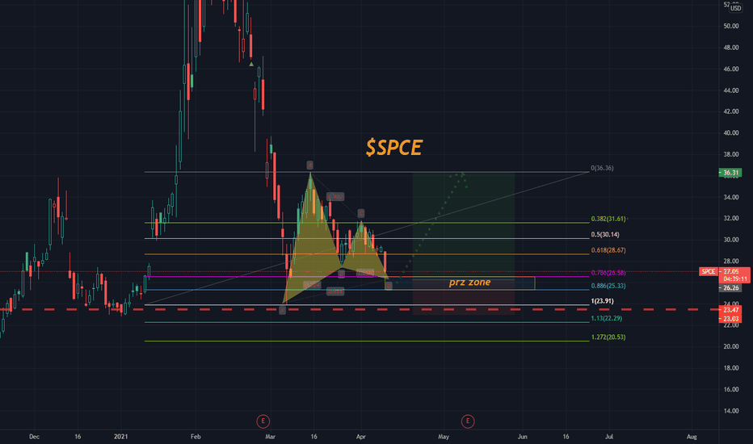Select the prz zone text annotation
This screenshot has height=444, width=753.
click(x=469, y=283)
